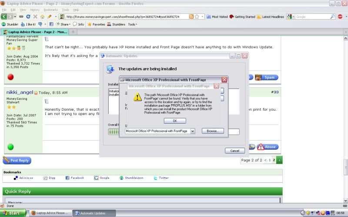Click the system tray clock showing 08:58
348x217 pixels.
341,213
